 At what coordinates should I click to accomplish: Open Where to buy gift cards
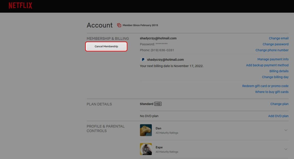pyautogui.click(x=272, y=92)
